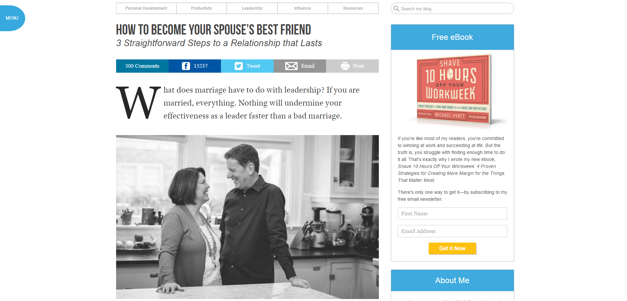Viewport: 627px width, 301px height.
Task: Focus the Email Address field
Action: tap(452, 231)
